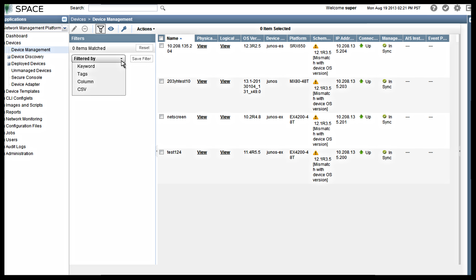This screenshot has height=280, width=476.
Task: Click the eye view icon in toolbar
Action: [111, 29]
